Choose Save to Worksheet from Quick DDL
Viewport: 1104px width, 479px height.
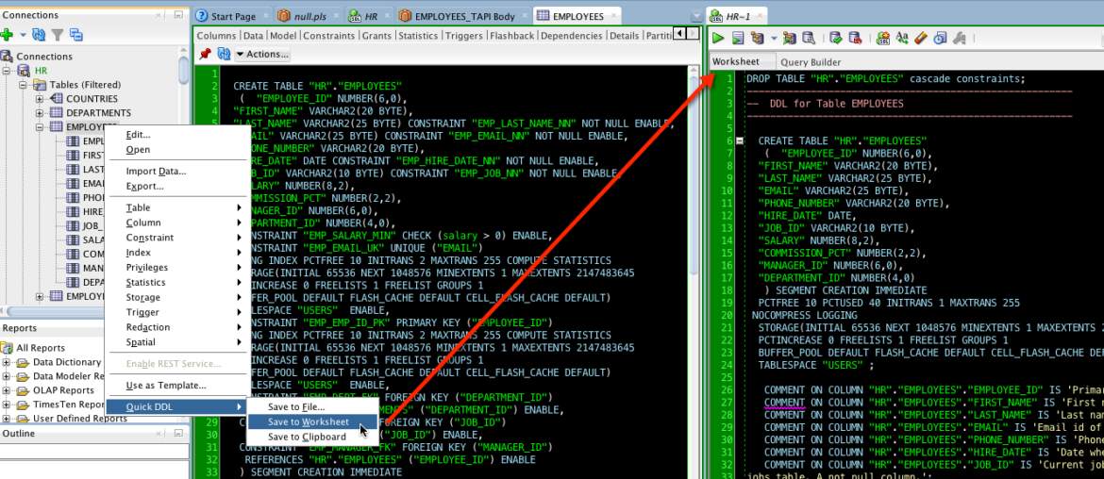[308, 421]
